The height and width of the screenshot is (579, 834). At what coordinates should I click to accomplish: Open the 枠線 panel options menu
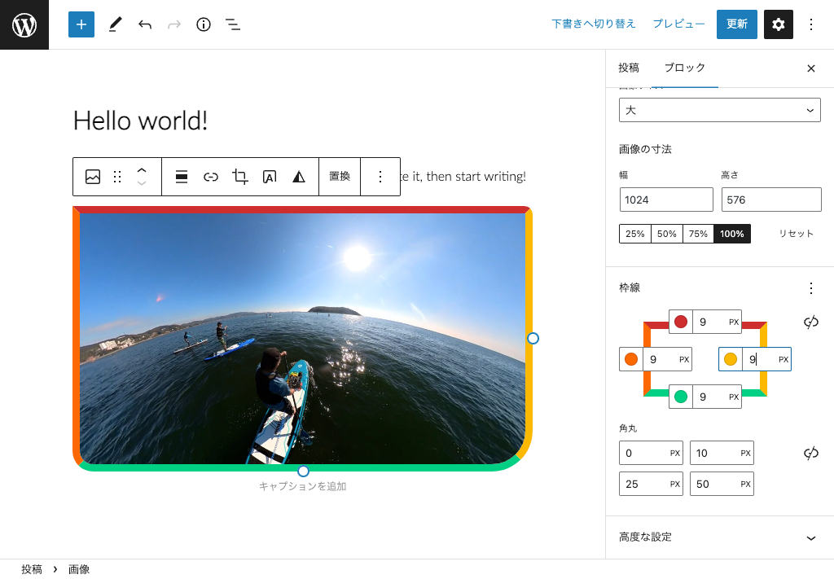(x=810, y=288)
